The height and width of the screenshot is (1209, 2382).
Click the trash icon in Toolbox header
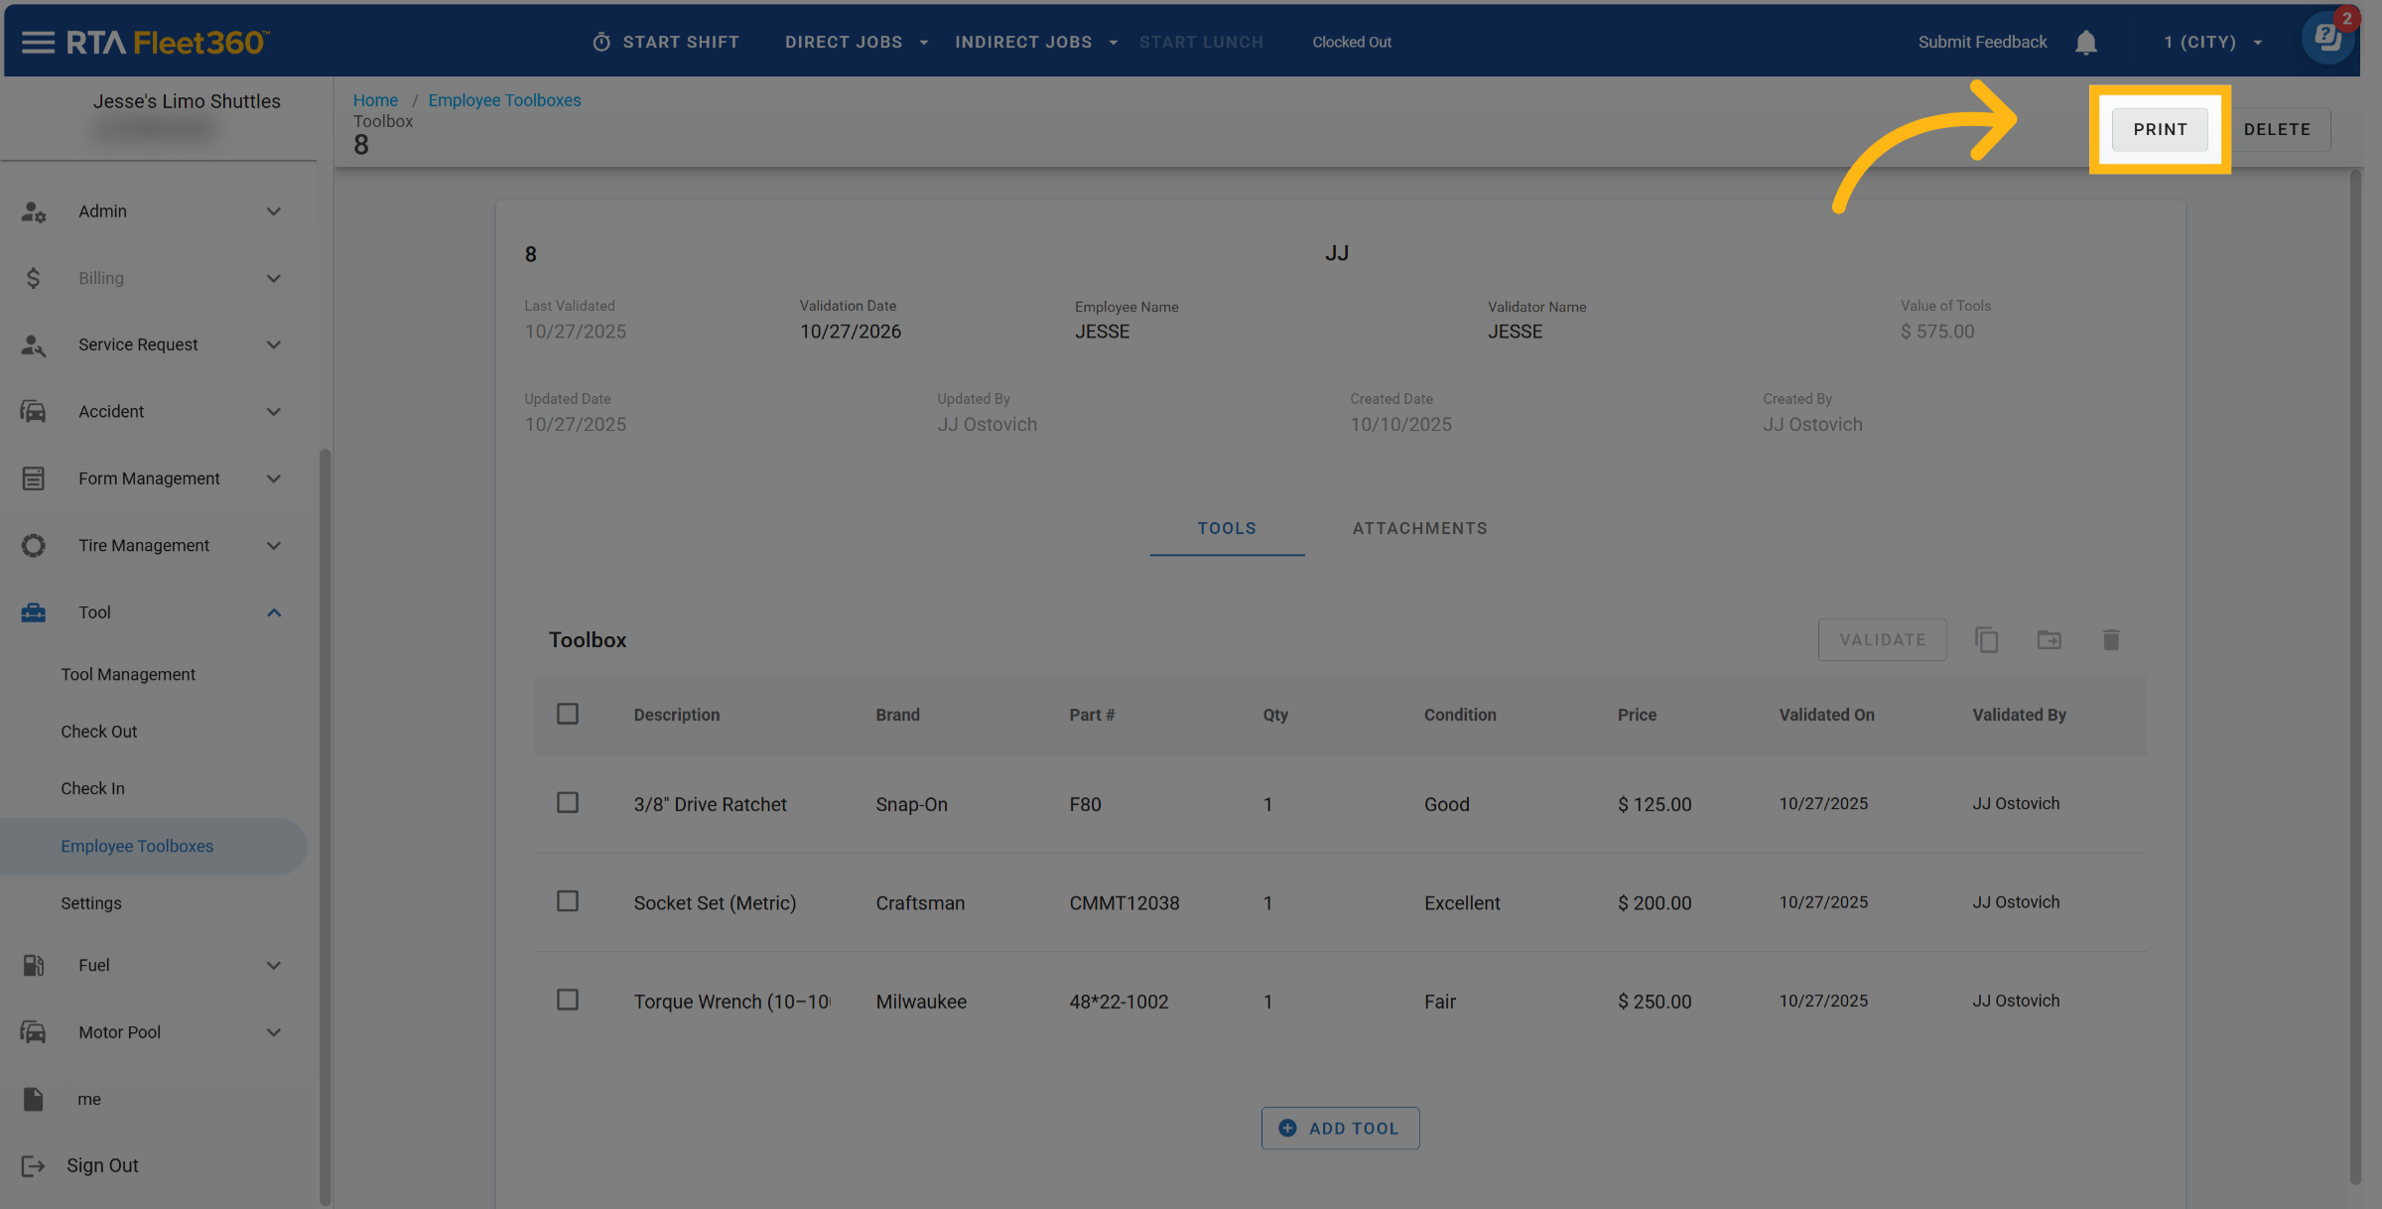coord(2111,640)
